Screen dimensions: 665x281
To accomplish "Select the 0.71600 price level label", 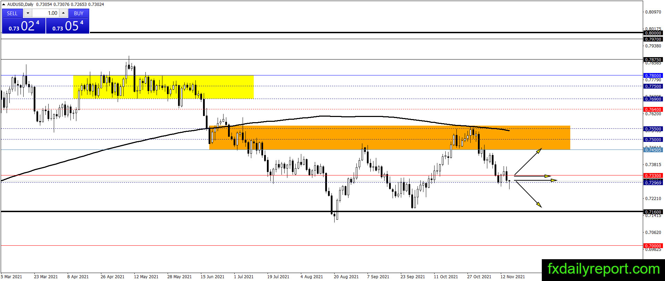I will click(653, 212).
